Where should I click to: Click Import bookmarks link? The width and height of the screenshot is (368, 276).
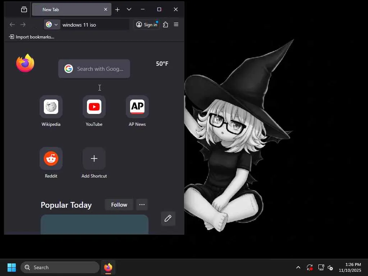click(32, 37)
